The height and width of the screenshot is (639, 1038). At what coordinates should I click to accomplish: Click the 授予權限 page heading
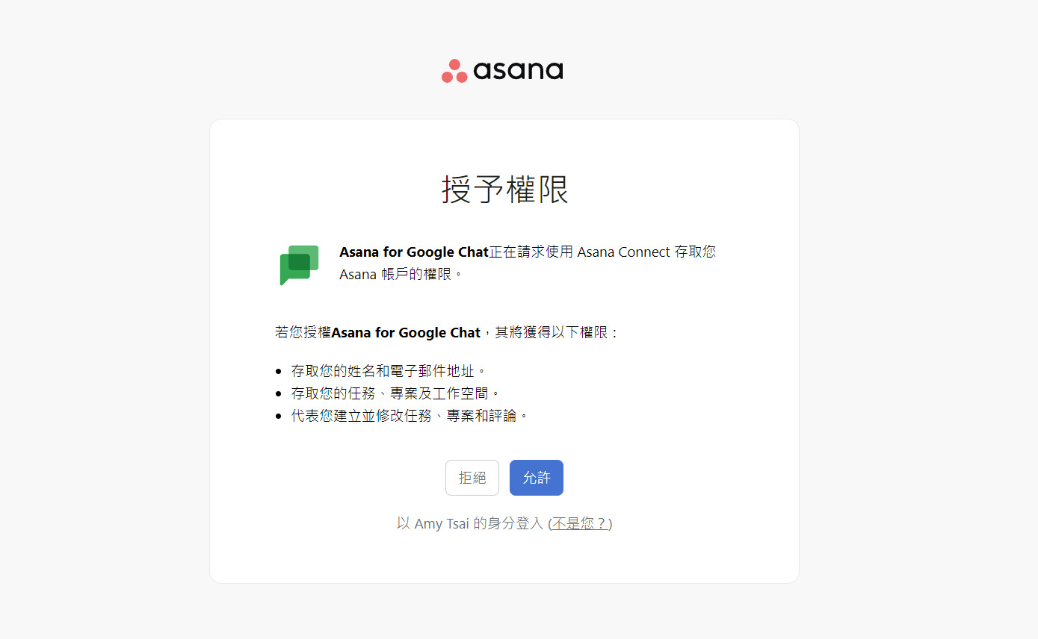504,190
